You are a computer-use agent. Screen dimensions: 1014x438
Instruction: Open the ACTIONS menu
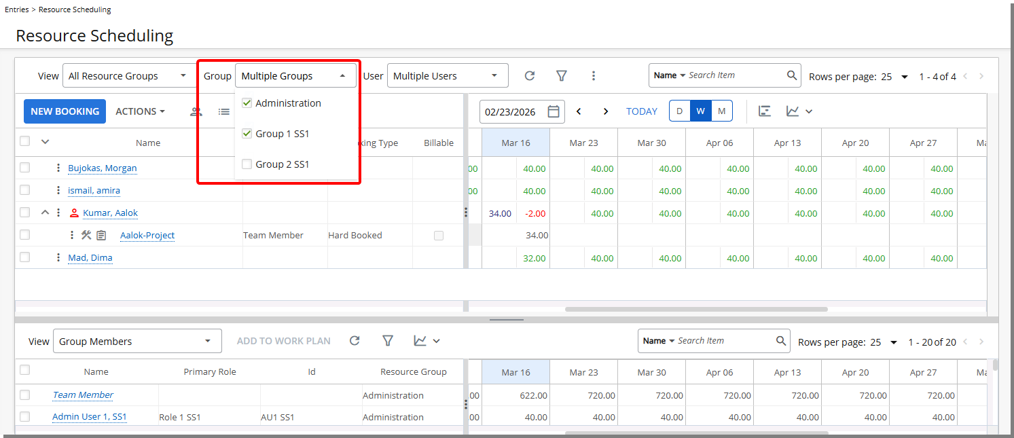click(140, 111)
